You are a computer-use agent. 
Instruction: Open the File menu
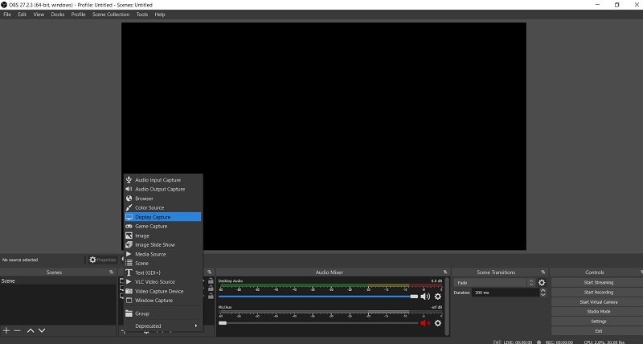tap(7, 14)
